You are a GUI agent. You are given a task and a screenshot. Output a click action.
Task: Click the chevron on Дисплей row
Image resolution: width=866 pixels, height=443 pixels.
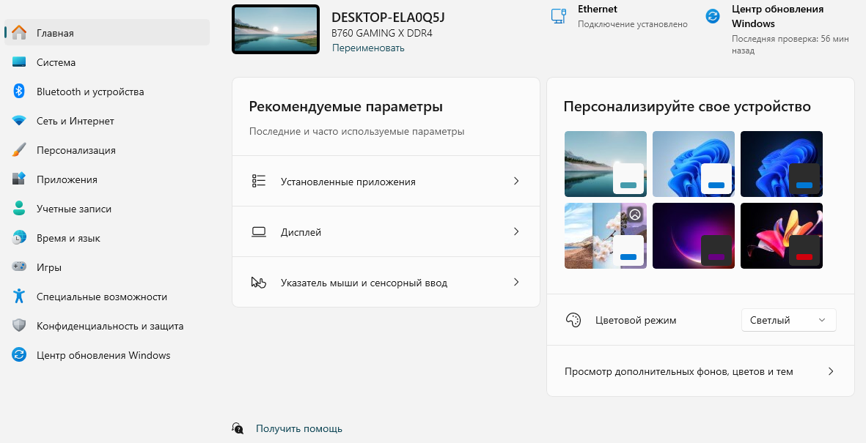click(x=516, y=231)
